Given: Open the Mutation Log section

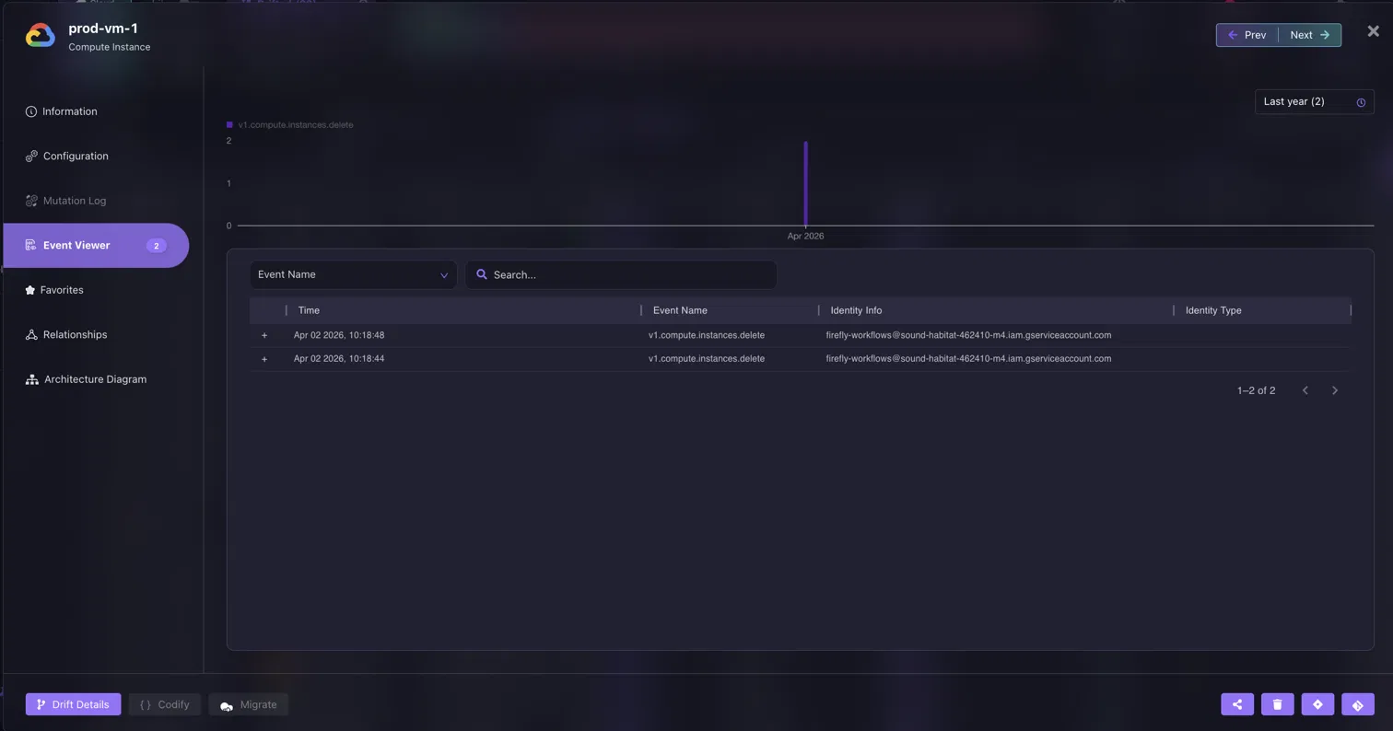Looking at the screenshot, I should point(65,201).
